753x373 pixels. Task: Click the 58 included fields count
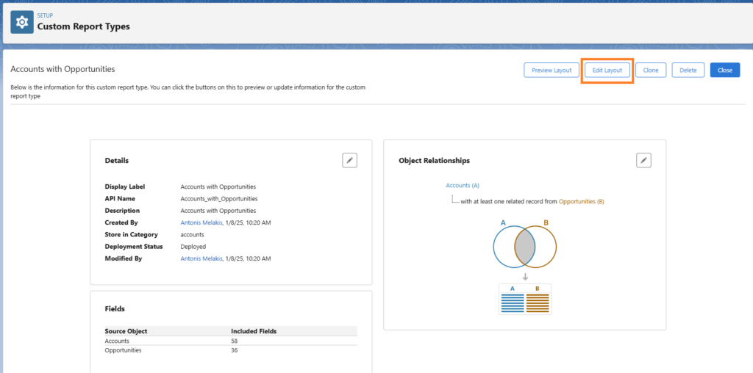click(235, 341)
